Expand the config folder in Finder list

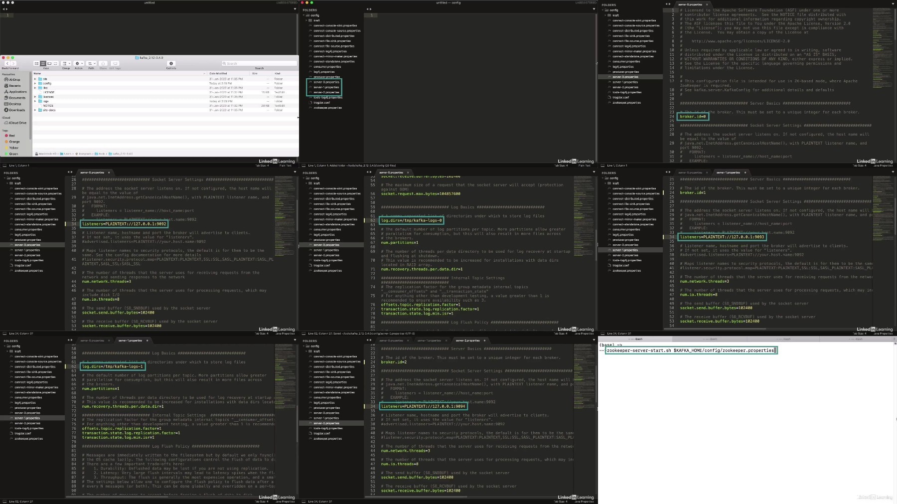35,83
